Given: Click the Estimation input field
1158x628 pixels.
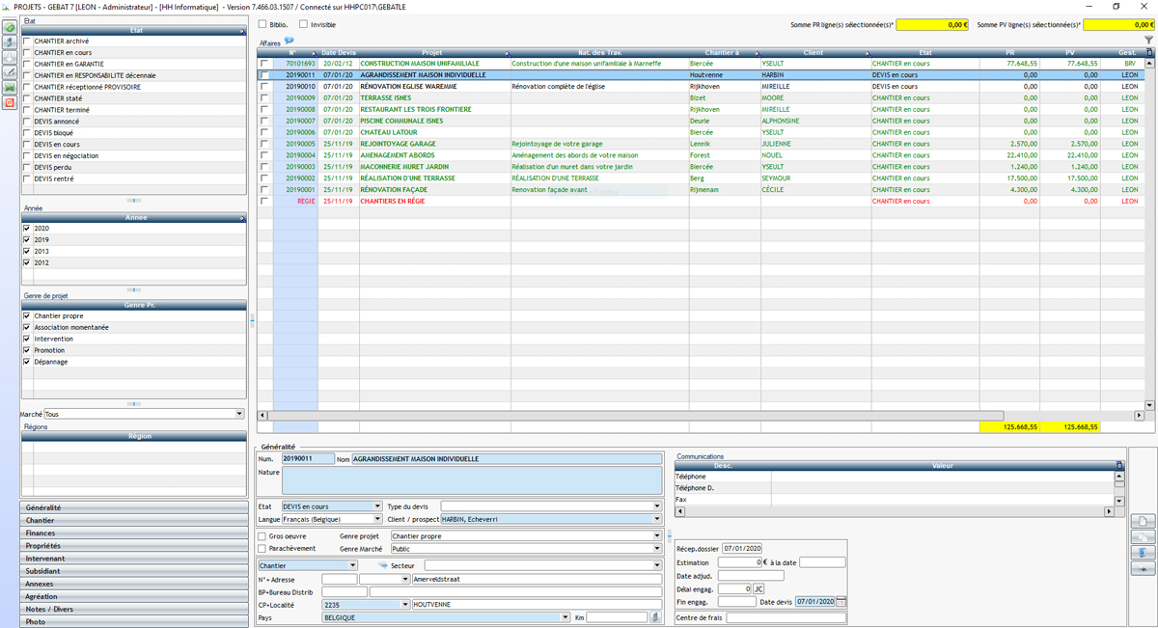Looking at the screenshot, I should point(738,561).
